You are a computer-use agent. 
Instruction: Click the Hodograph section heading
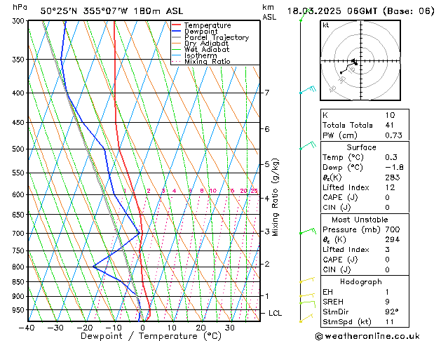point(361,282)
